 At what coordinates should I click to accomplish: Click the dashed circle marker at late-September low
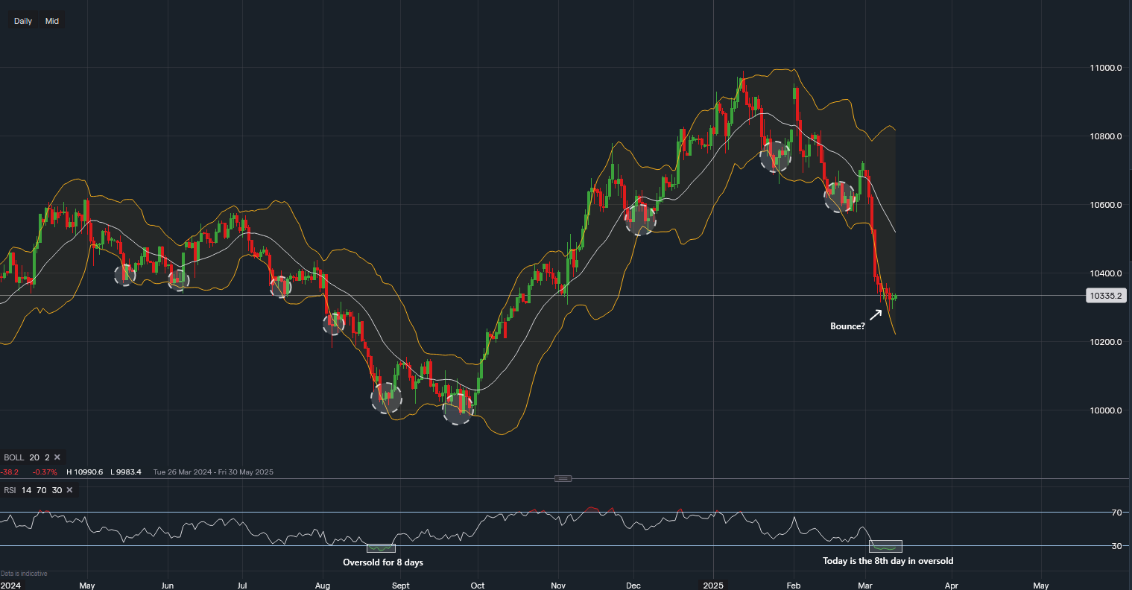[458, 407]
